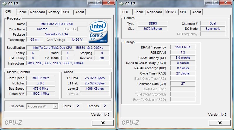Click the Cores count value

(x=78, y=106)
